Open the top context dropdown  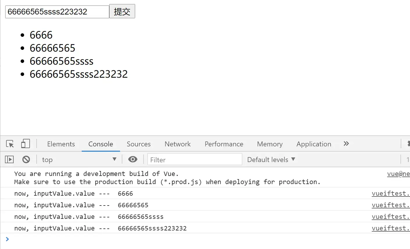pyautogui.click(x=79, y=159)
